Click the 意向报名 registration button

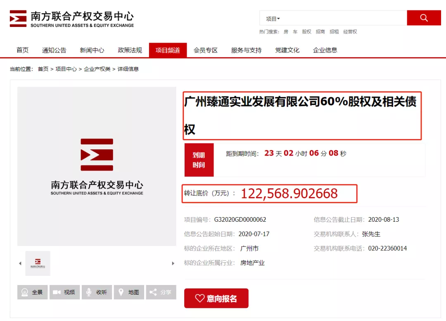click(216, 298)
